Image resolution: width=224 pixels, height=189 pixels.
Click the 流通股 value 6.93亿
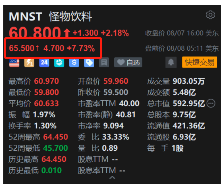point(184,137)
